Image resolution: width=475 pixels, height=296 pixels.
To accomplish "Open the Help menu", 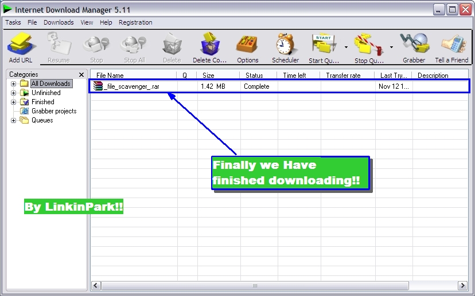I will 106,22.
